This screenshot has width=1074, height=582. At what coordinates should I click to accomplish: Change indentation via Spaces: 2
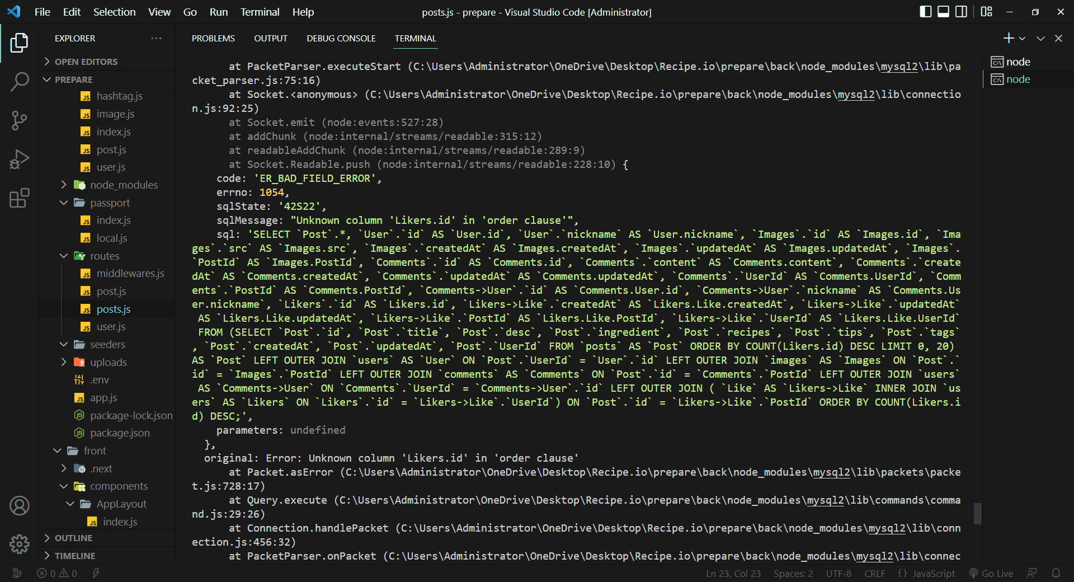[x=793, y=573]
